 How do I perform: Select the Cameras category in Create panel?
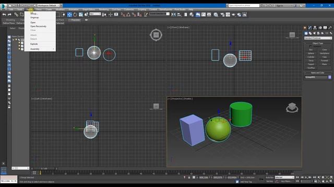318,33
